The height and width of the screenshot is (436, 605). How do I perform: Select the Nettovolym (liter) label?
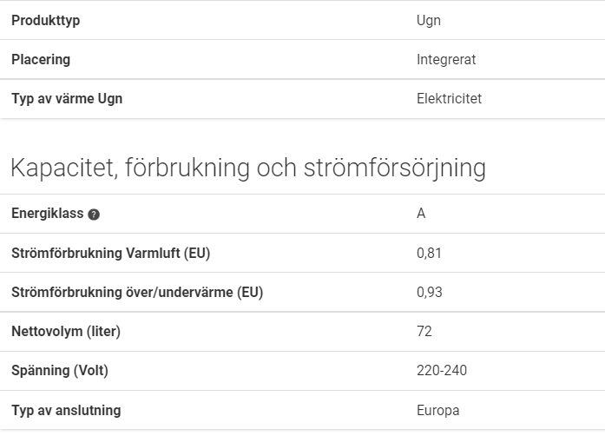pos(66,332)
